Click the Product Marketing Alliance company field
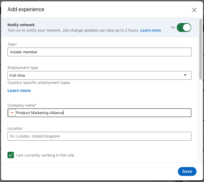204x182 pixels. pyautogui.click(x=99, y=113)
